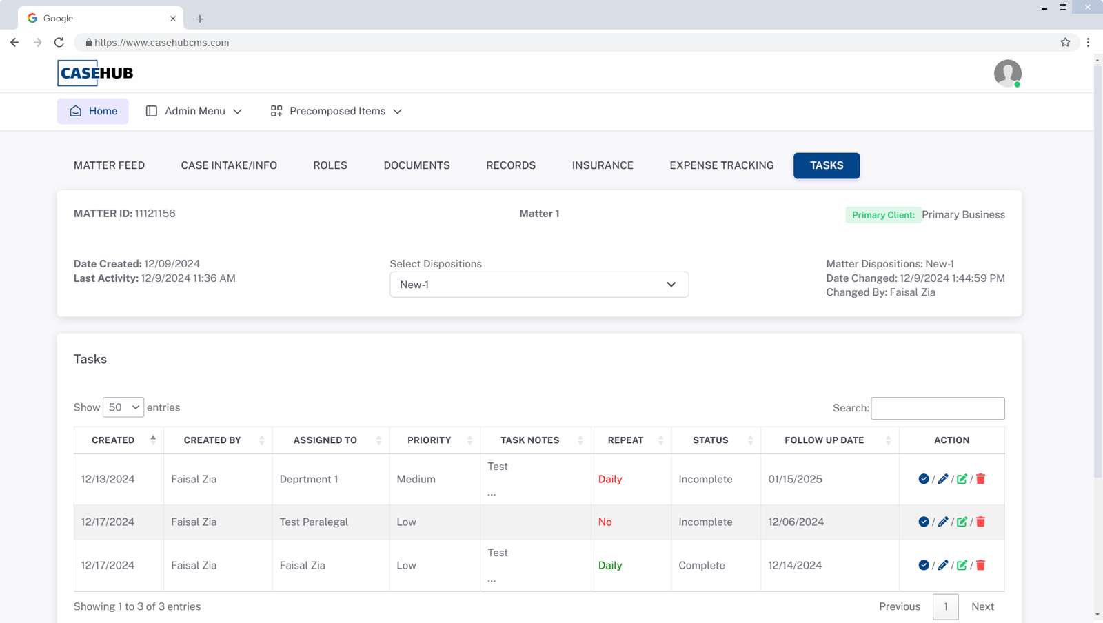Viewport: 1103px width, 623px height.
Task: Open the green edit-note icon on completed task
Action: click(x=962, y=565)
